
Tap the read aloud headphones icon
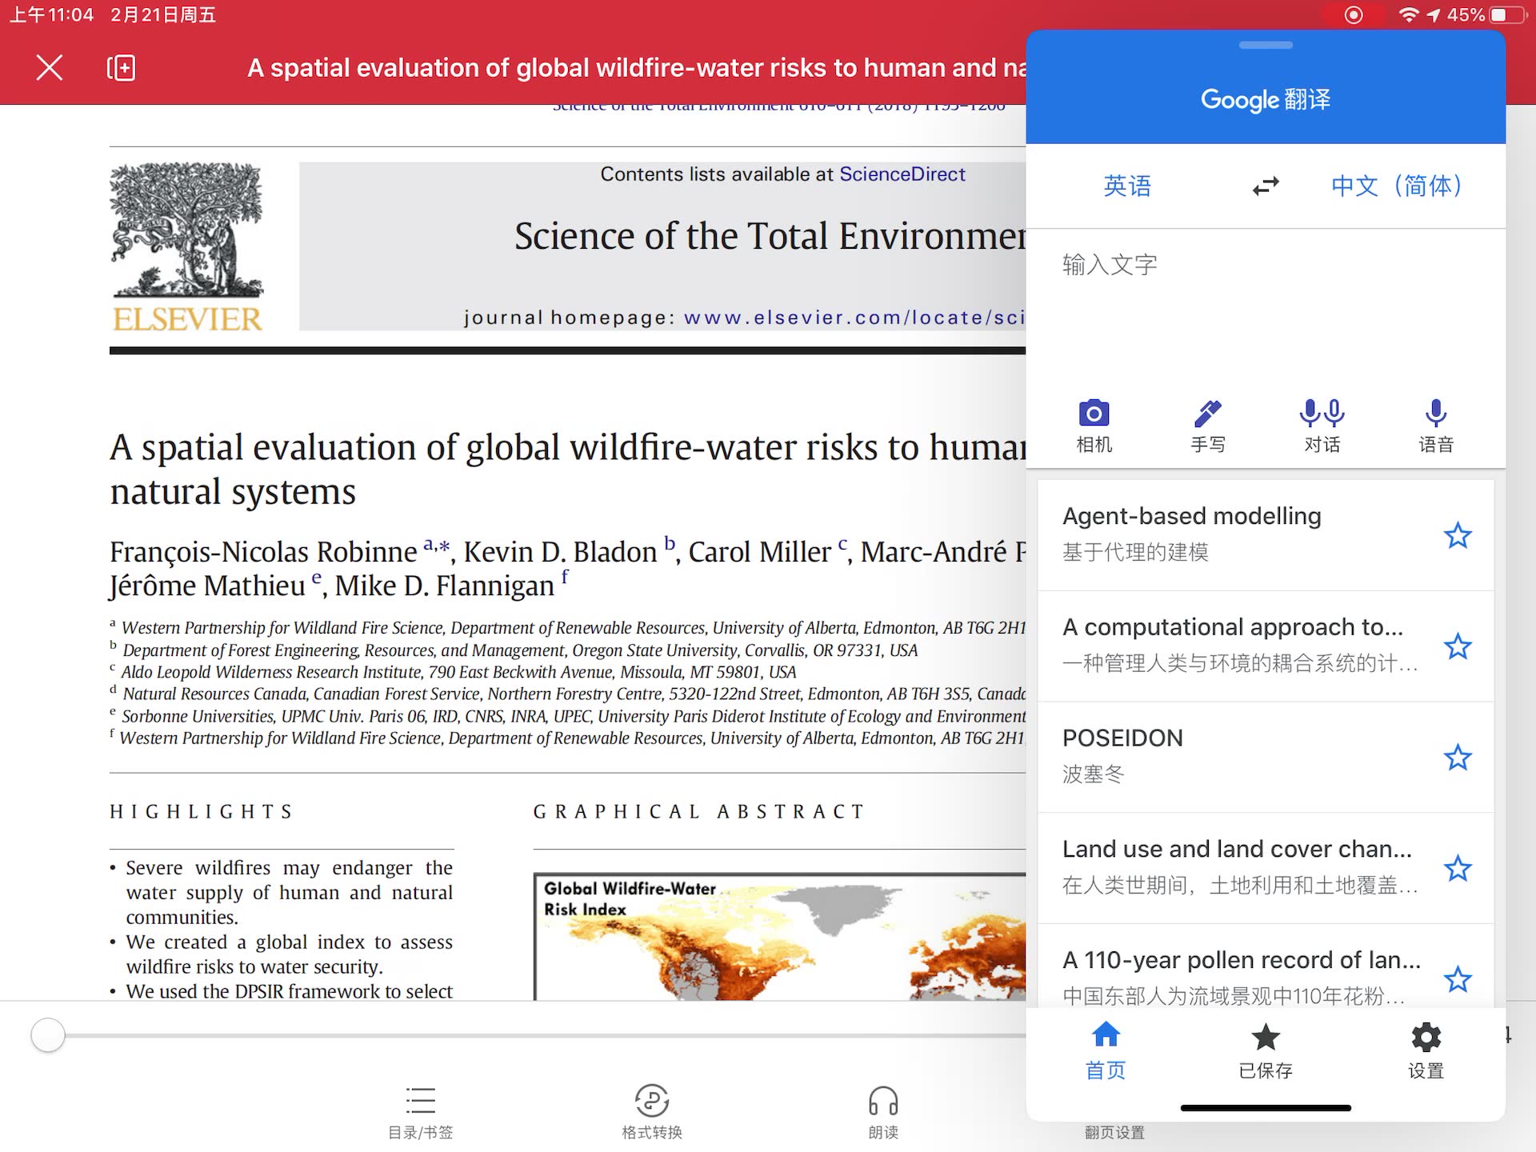pos(883,1110)
